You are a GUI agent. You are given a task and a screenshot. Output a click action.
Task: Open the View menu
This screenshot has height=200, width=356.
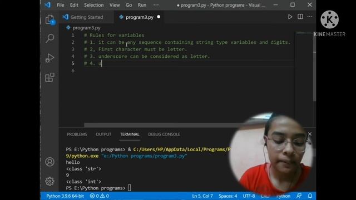[115, 5]
